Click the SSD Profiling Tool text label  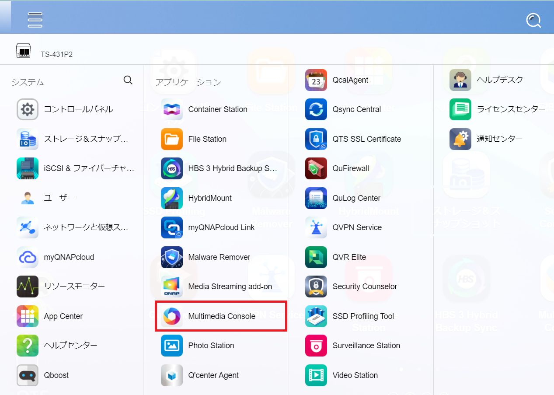[363, 316]
